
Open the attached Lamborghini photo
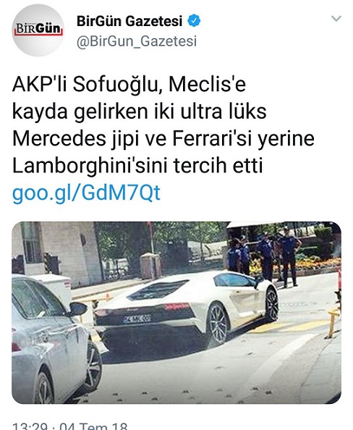(176, 313)
